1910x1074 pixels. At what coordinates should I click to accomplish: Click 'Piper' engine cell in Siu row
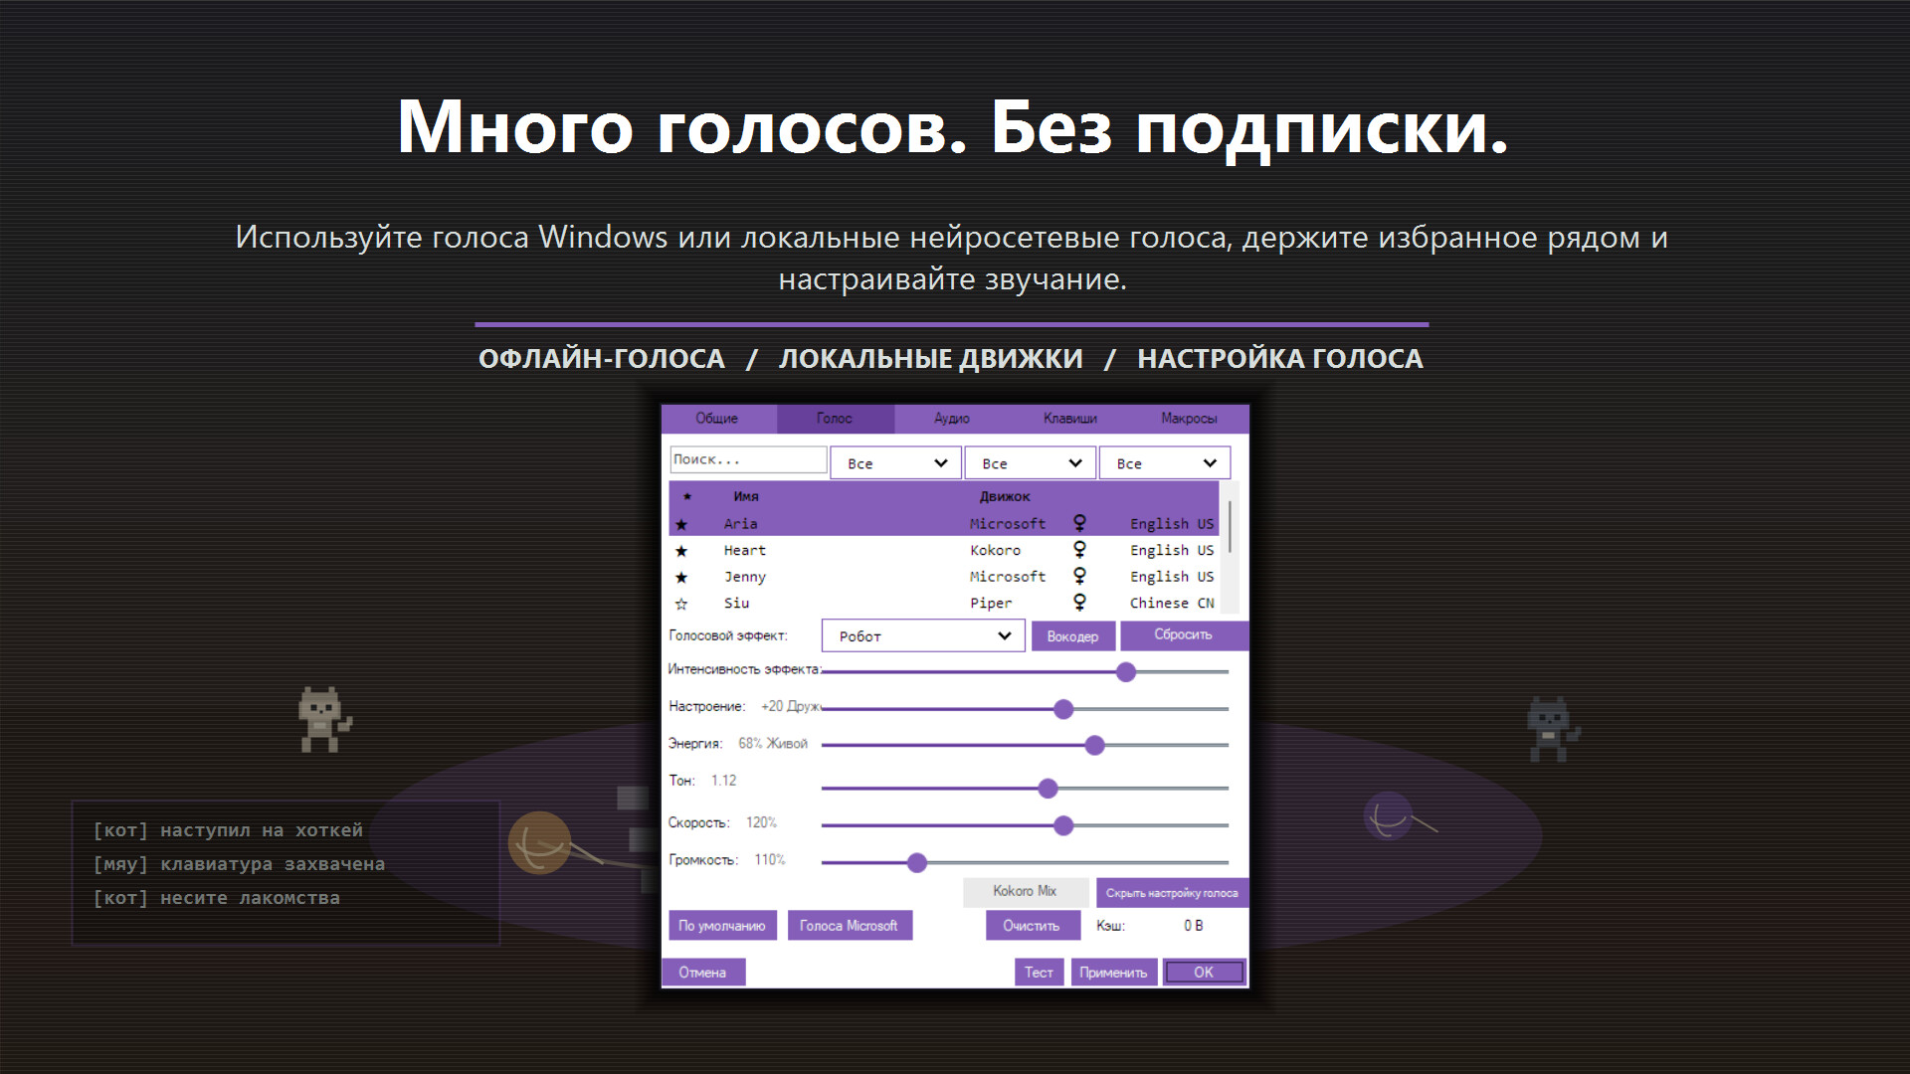click(x=991, y=603)
